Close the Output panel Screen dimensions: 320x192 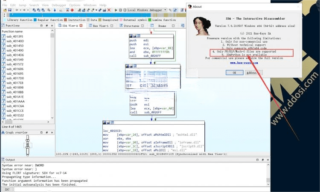click(x=268, y=160)
